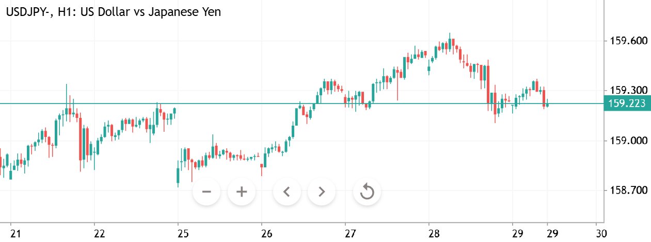This screenshot has width=651, height=242.
Task: Zoom out using the minus icon
Action: pyautogui.click(x=207, y=192)
